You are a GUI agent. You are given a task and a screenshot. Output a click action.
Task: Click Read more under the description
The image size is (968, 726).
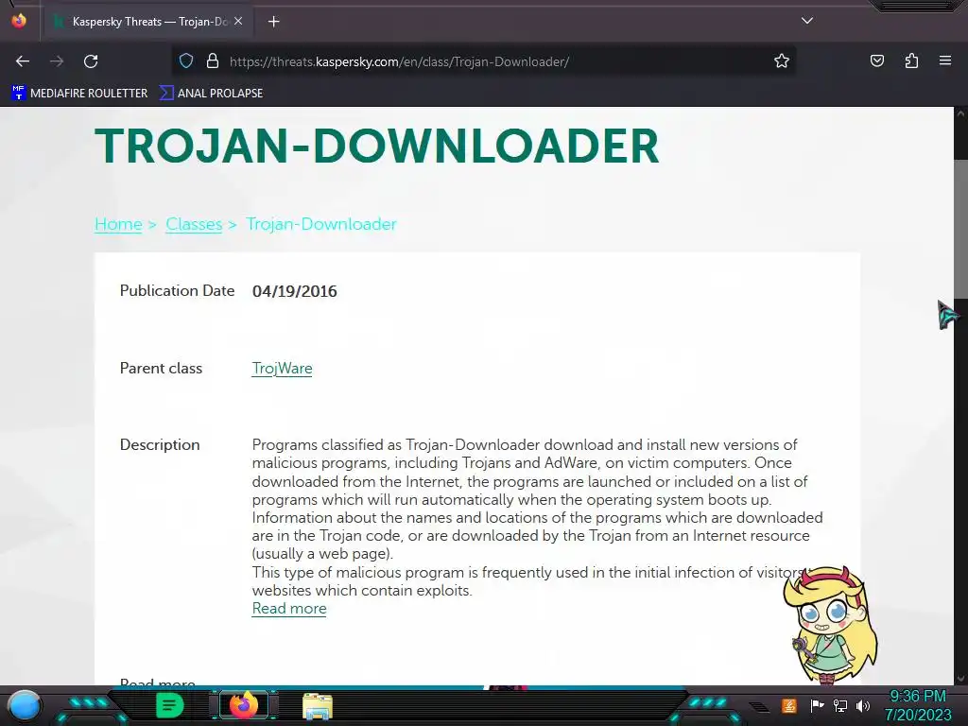pos(289,609)
